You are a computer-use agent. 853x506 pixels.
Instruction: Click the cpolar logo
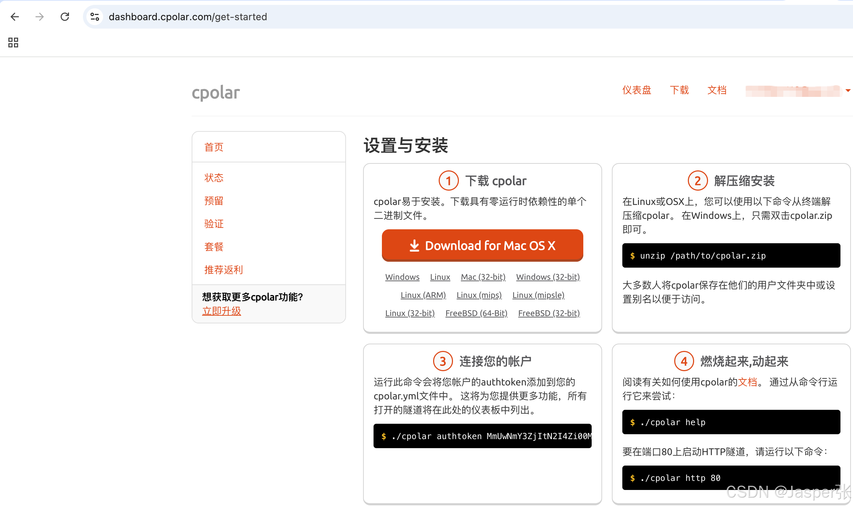coord(215,92)
